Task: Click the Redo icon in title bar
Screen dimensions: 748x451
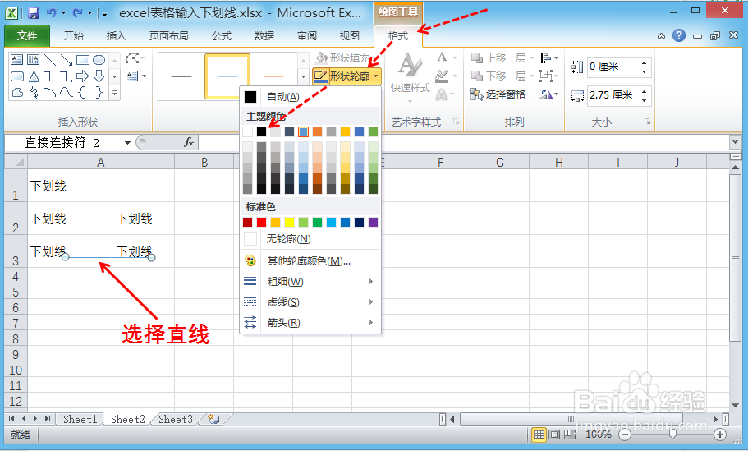Action: coord(77,13)
